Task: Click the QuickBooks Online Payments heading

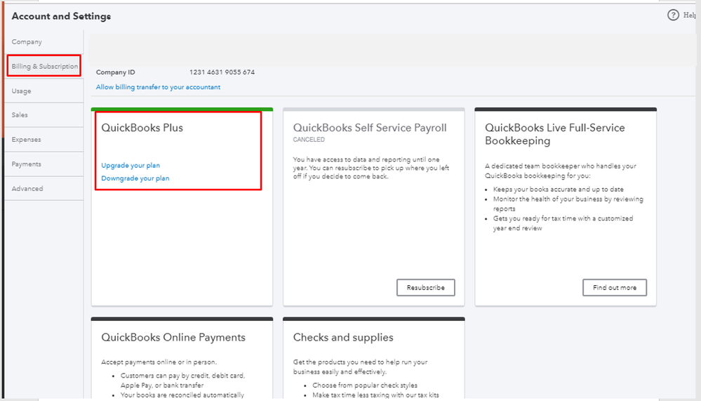Action: [173, 338]
